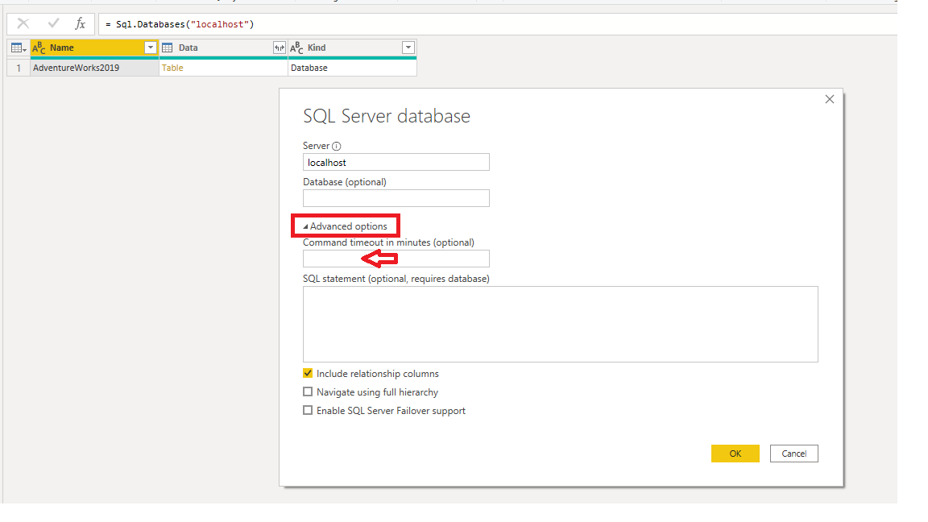Select the Data column header
Viewport: 928px width, 522px height.
(x=223, y=48)
